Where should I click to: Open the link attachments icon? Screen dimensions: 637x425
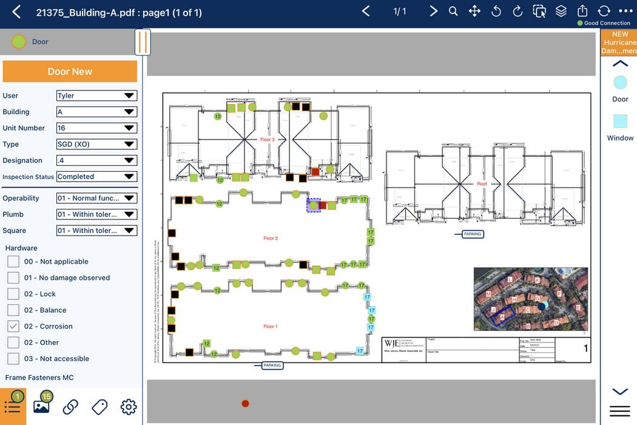(x=70, y=407)
